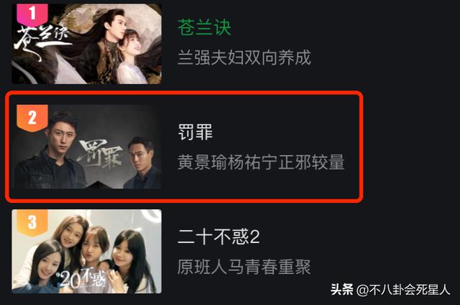Select the subtitle 原班人马青春重聚

pos(244,267)
